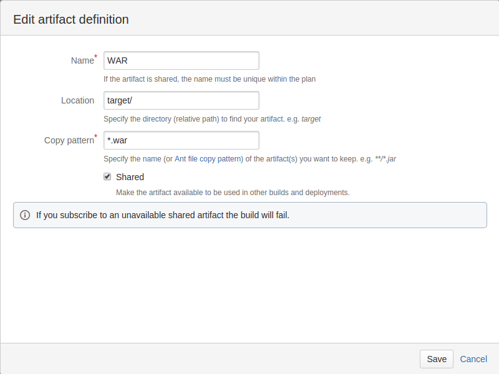The width and height of the screenshot is (499, 374).
Task: Select the Copy pattern field with *.war
Action: (181, 140)
